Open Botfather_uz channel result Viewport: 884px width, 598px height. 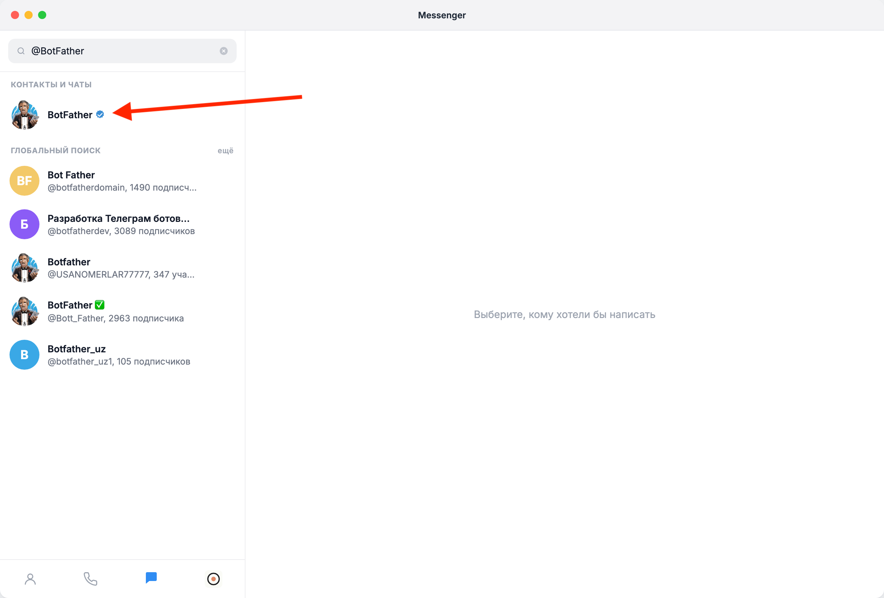[x=122, y=355]
